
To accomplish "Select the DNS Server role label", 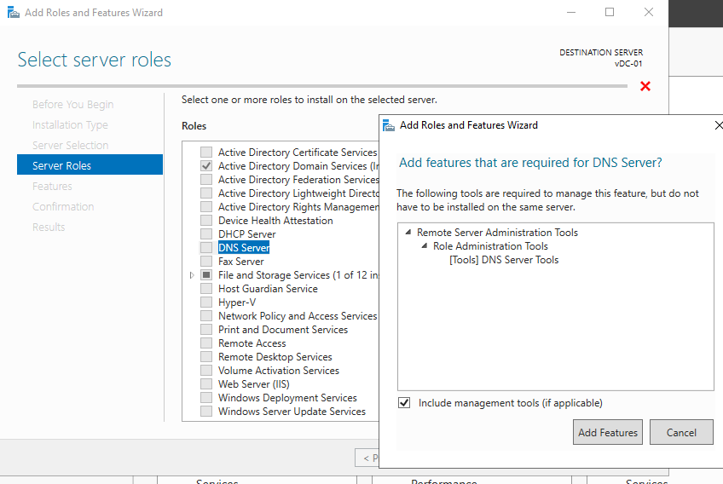I will (x=244, y=247).
